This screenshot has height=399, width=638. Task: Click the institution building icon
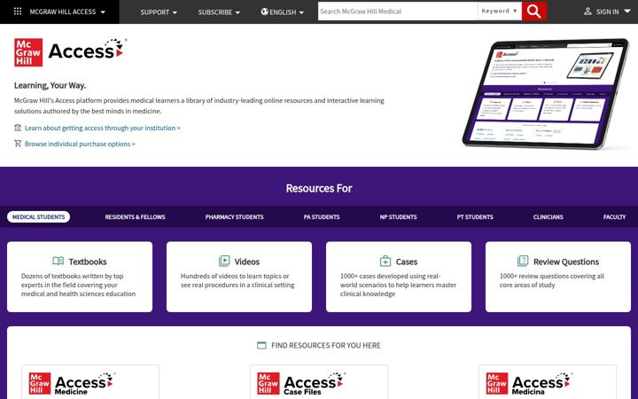(x=18, y=128)
